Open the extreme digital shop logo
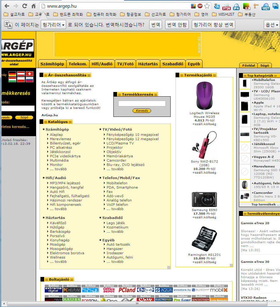The image size is (280, 307). 54,290
